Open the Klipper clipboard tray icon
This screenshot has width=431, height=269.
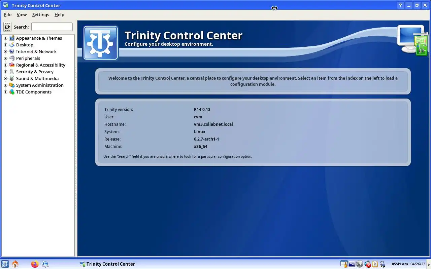pyautogui.click(x=375, y=264)
